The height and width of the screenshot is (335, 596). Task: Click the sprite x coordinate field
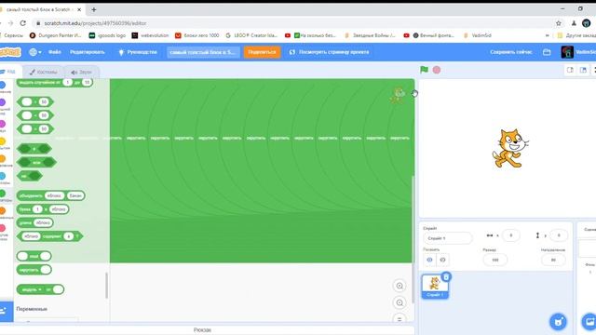511,235
